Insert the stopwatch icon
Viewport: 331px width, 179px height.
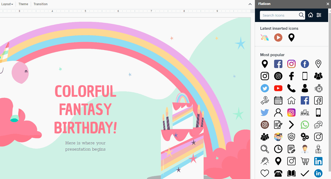tap(318, 88)
